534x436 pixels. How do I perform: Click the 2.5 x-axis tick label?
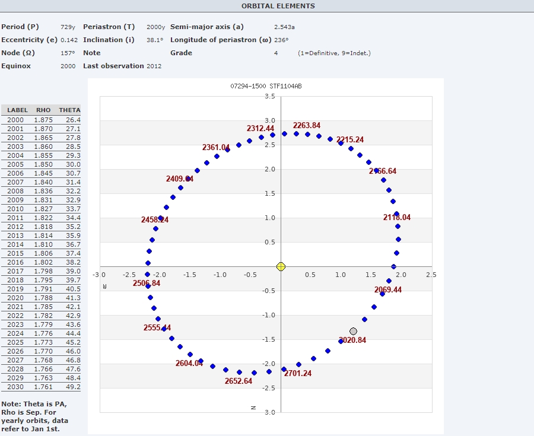click(431, 275)
